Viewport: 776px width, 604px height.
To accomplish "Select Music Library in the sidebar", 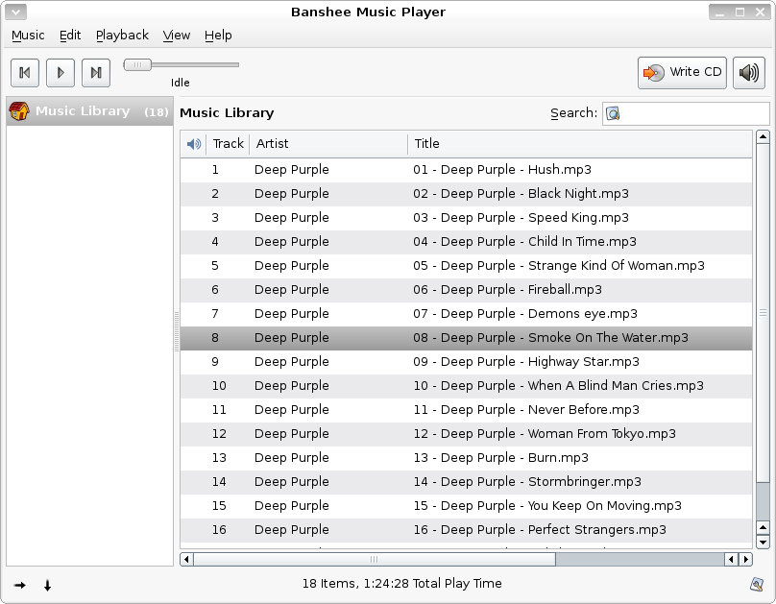I will pos(89,111).
